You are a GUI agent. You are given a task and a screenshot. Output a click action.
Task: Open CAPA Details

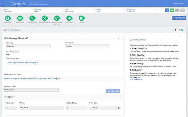coord(179,18)
